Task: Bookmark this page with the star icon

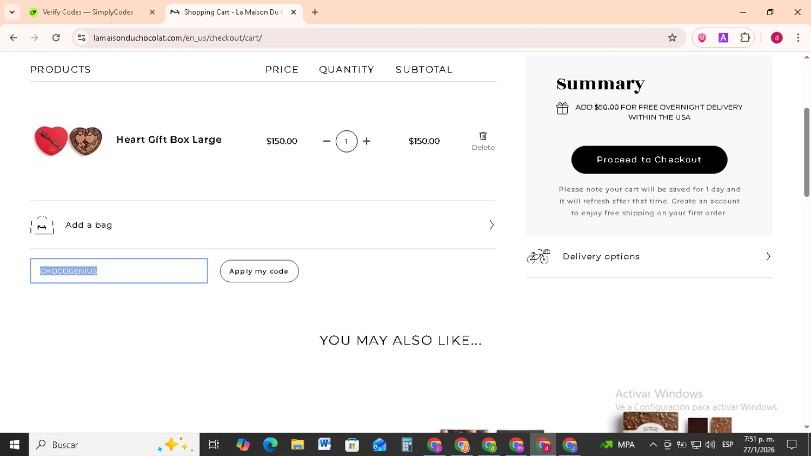Action: (x=672, y=38)
